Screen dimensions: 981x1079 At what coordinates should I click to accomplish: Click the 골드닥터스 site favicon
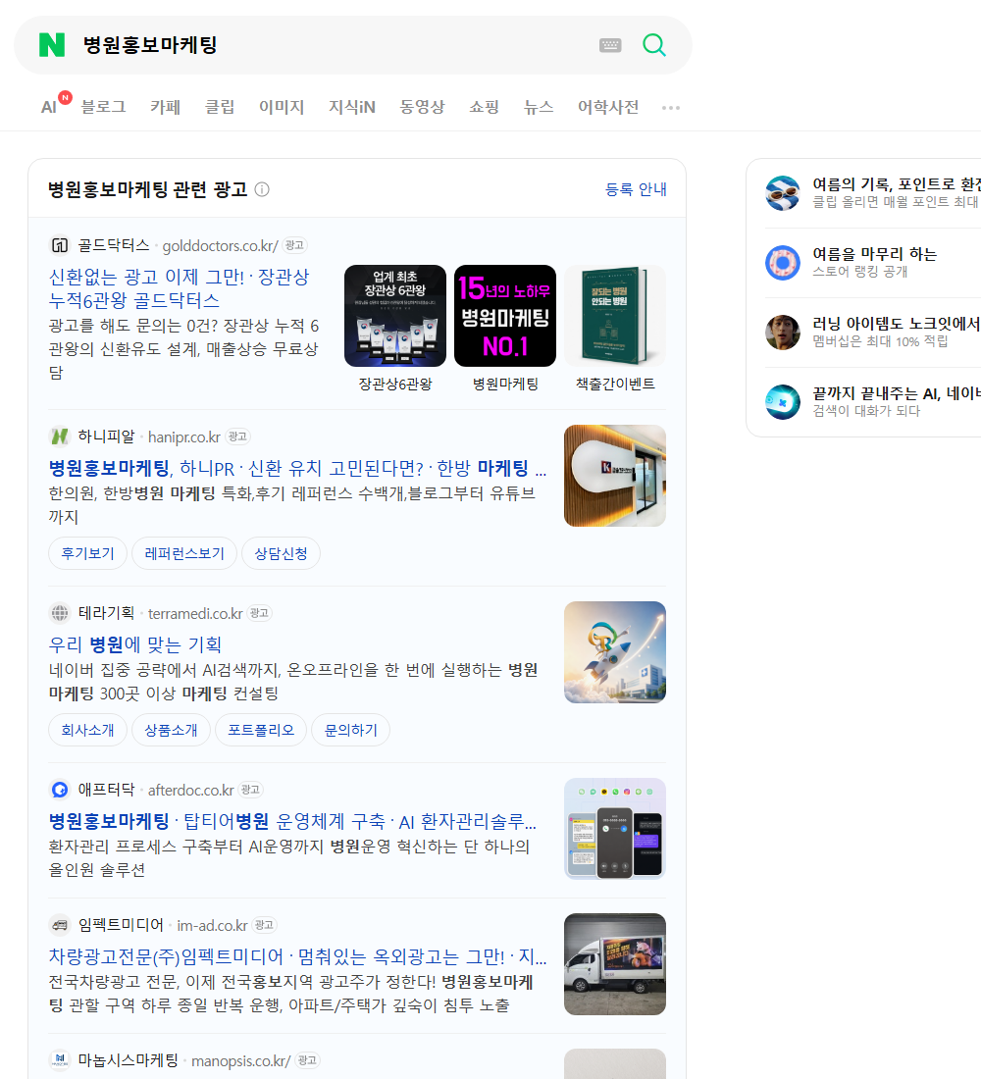pyautogui.click(x=60, y=245)
